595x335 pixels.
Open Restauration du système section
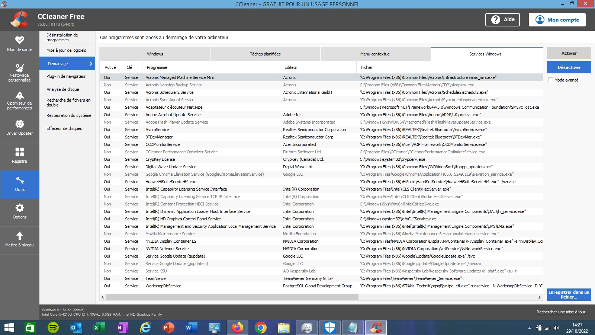(67, 115)
